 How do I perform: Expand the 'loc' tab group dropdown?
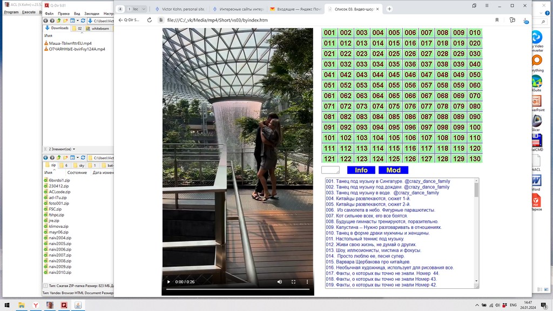coord(144,9)
